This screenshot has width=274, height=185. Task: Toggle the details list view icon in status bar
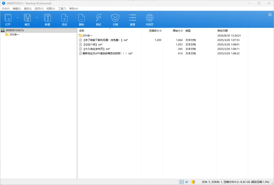point(182,182)
